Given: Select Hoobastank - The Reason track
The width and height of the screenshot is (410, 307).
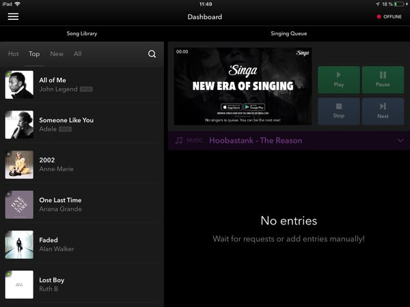Looking at the screenshot, I should 256,141.
